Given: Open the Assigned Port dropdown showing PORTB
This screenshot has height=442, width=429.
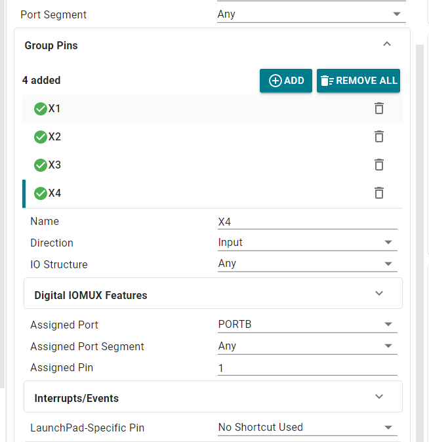Looking at the screenshot, I should [308, 325].
